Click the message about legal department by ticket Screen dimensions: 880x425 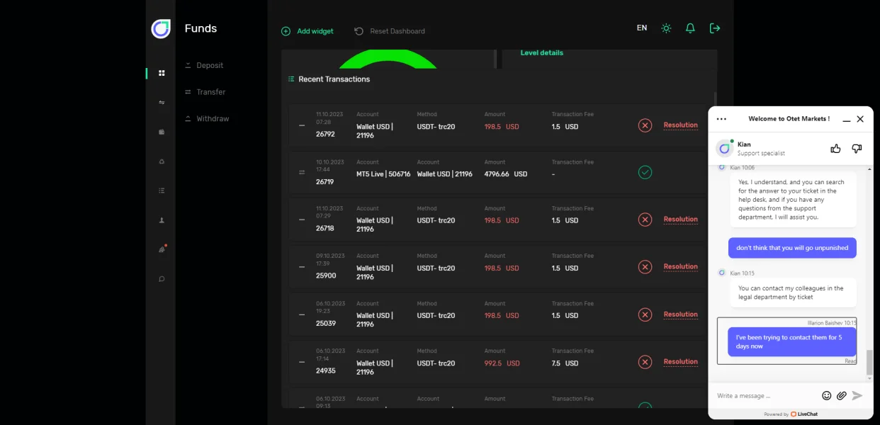click(793, 293)
